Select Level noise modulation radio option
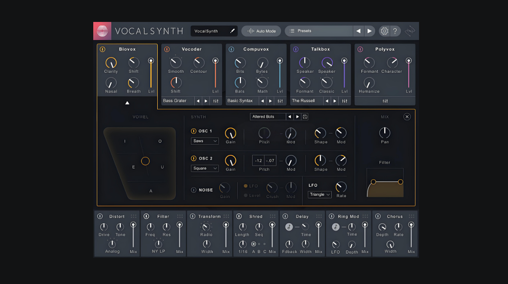 click(x=245, y=195)
